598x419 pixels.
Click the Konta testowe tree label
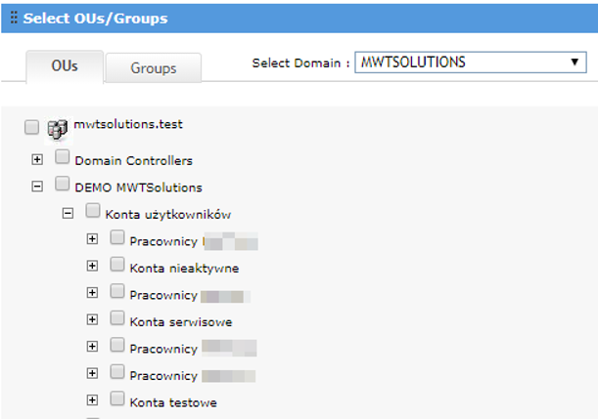(172, 402)
